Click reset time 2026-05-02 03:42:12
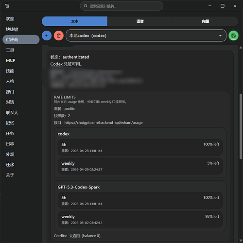 (87, 223)
